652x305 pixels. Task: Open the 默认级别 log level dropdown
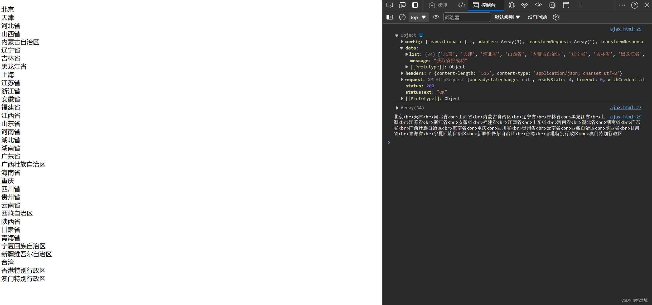tap(507, 17)
